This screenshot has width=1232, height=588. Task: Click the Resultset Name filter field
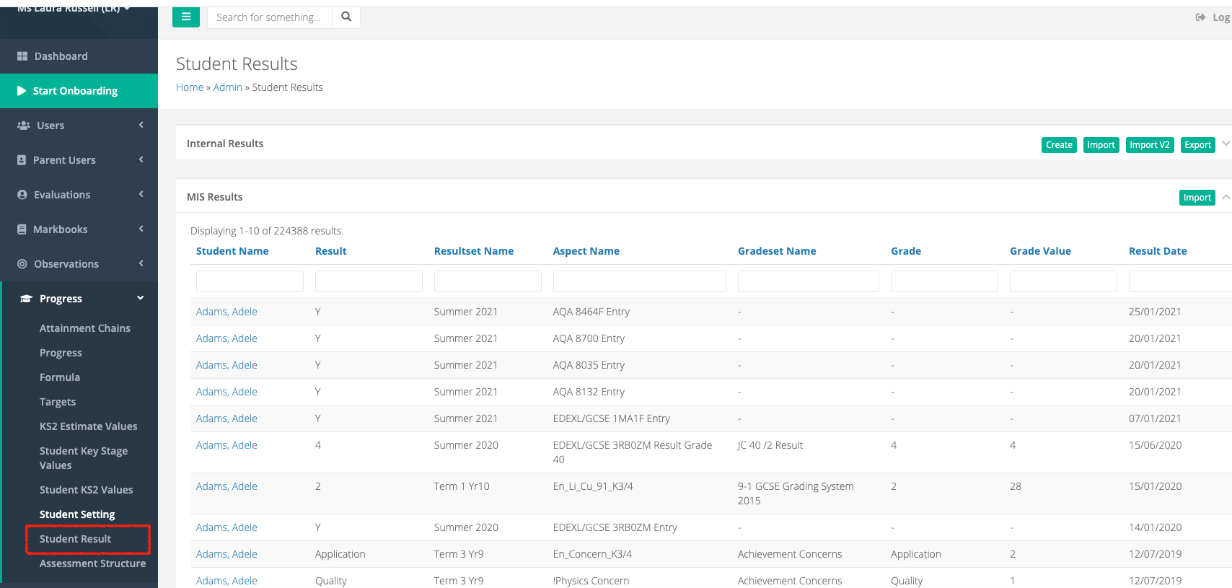point(488,281)
